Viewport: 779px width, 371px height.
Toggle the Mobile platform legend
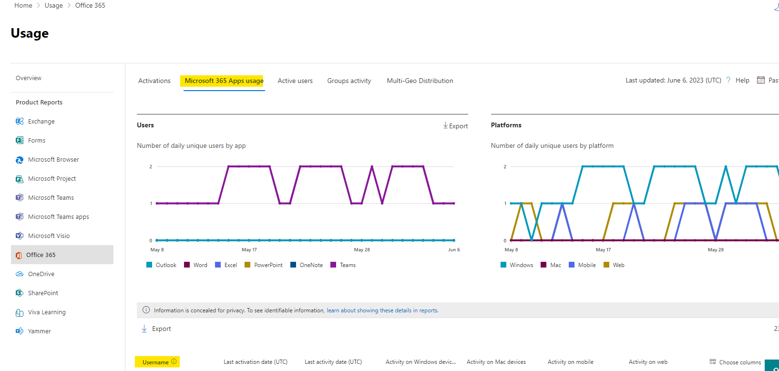point(582,265)
